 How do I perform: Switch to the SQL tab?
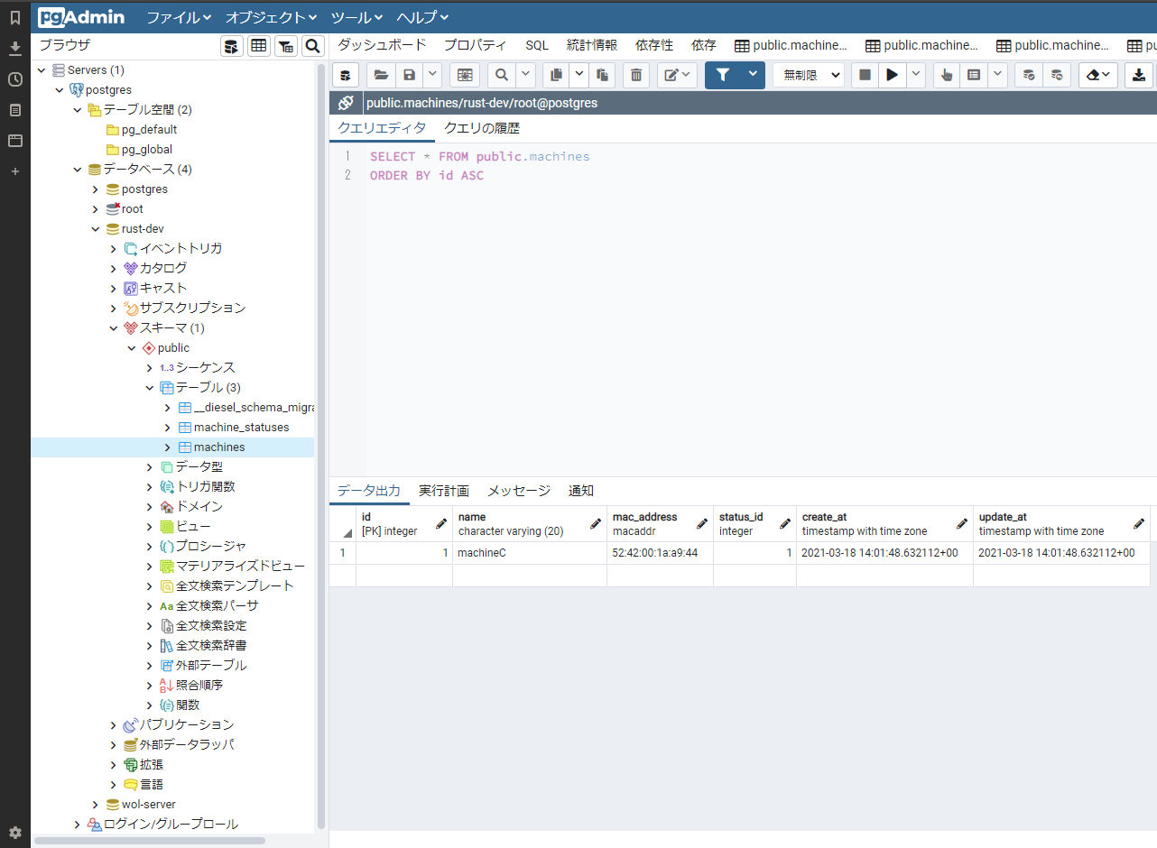pyautogui.click(x=537, y=45)
